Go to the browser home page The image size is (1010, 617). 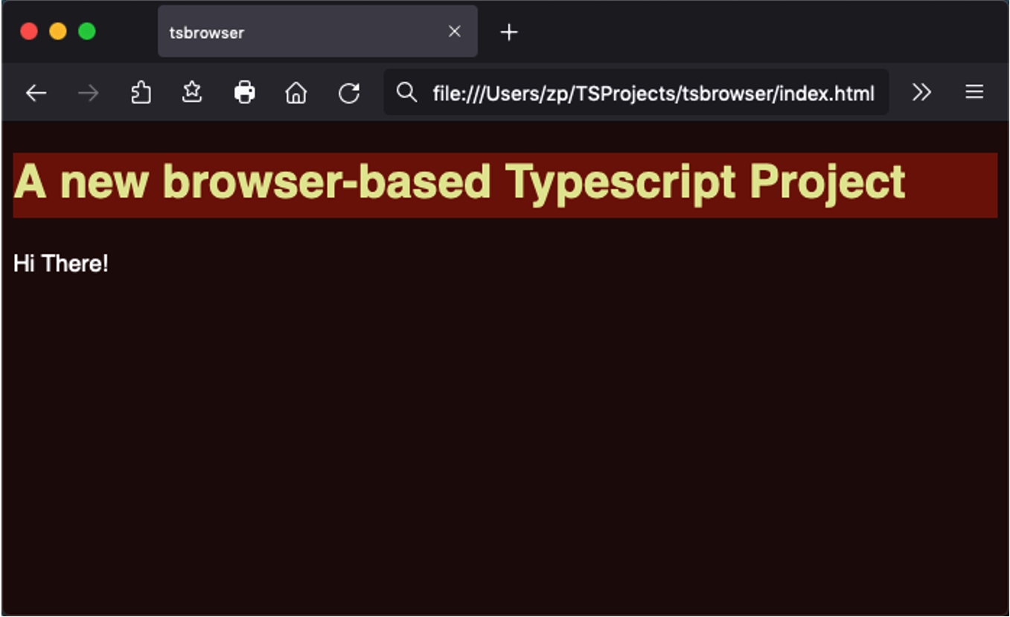pyautogui.click(x=295, y=92)
